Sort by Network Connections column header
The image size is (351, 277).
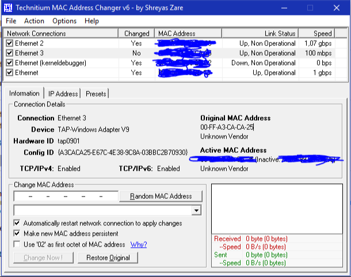[x=61, y=33]
